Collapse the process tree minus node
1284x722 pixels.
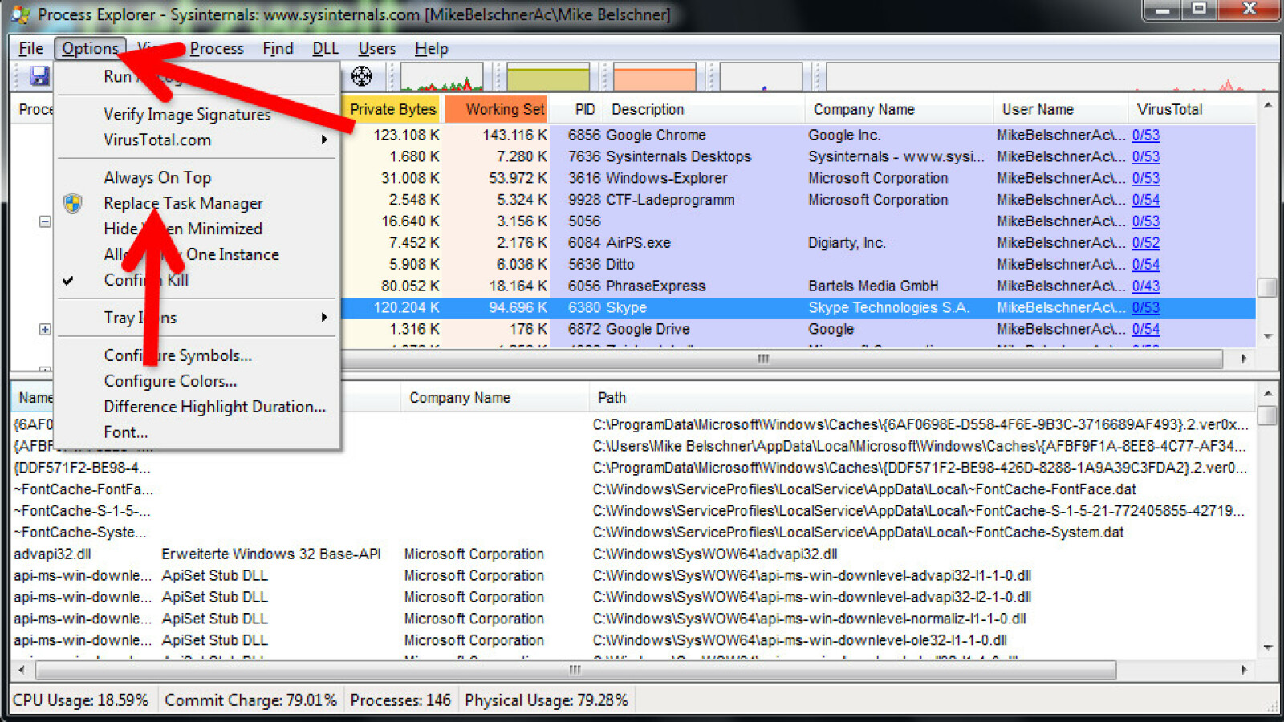[x=45, y=221]
